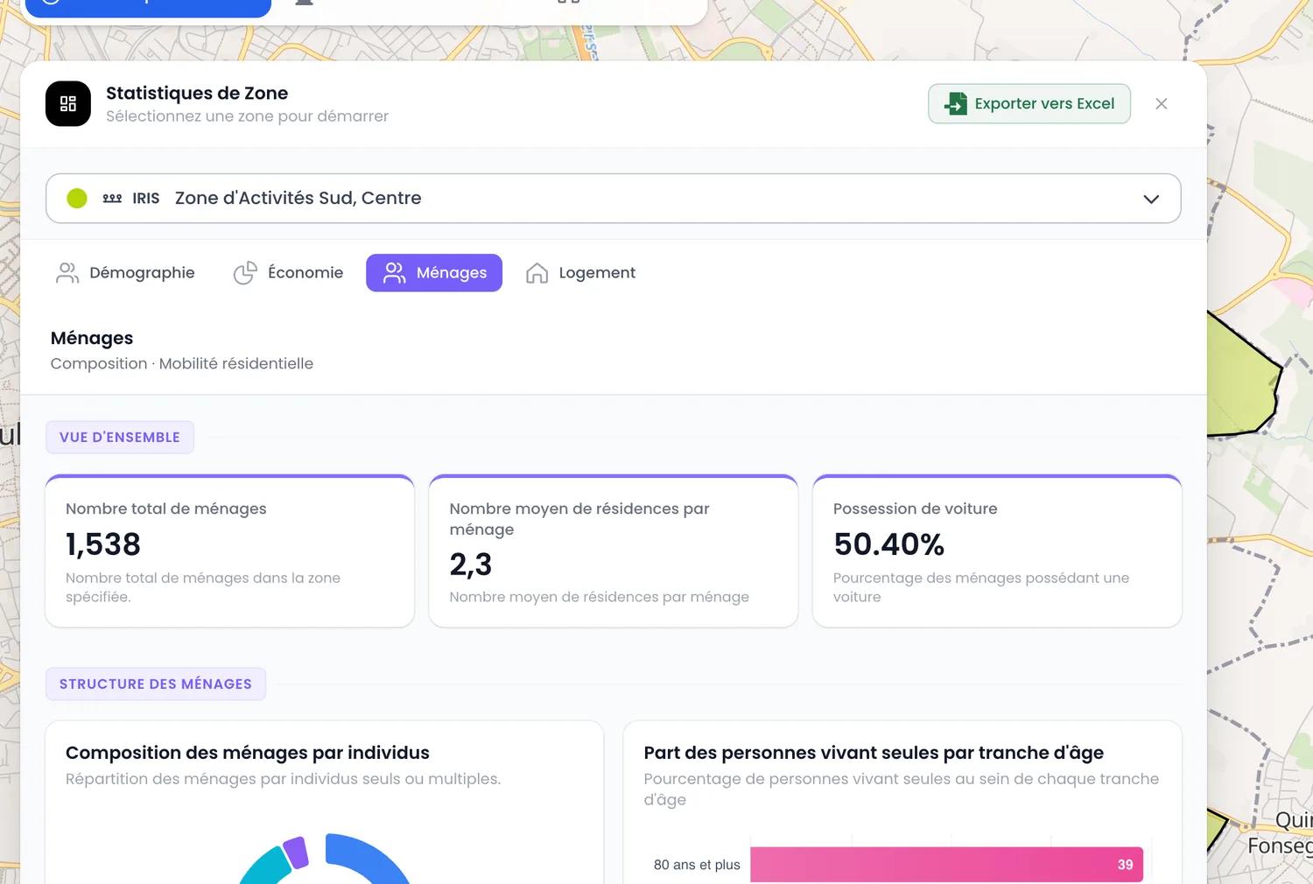This screenshot has height=884, width=1313.
Task: Click the Statistiques de Zone grid icon
Action: click(x=68, y=104)
